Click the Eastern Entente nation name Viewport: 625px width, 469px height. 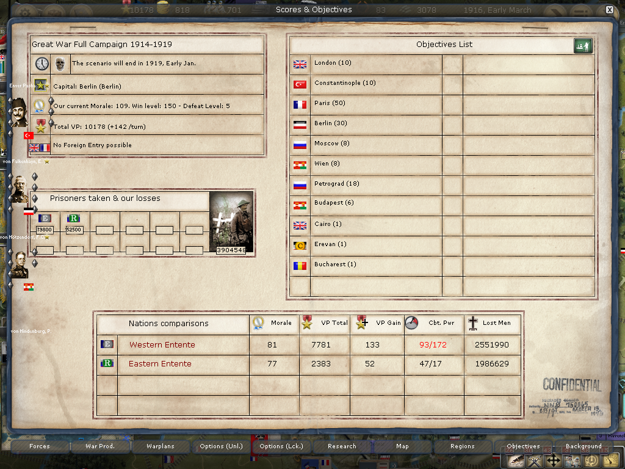160,364
